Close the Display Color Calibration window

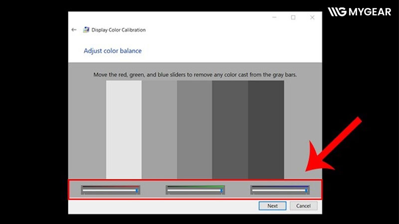pos(312,17)
